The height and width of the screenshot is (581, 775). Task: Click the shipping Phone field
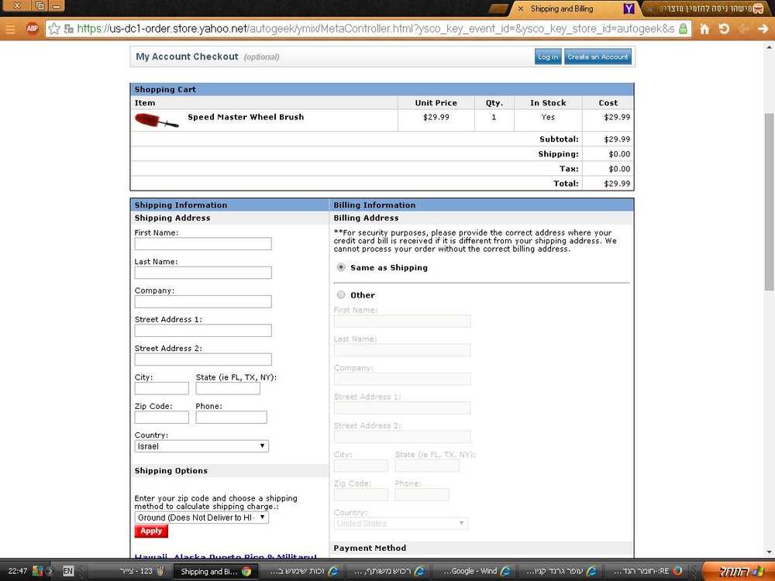click(231, 417)
